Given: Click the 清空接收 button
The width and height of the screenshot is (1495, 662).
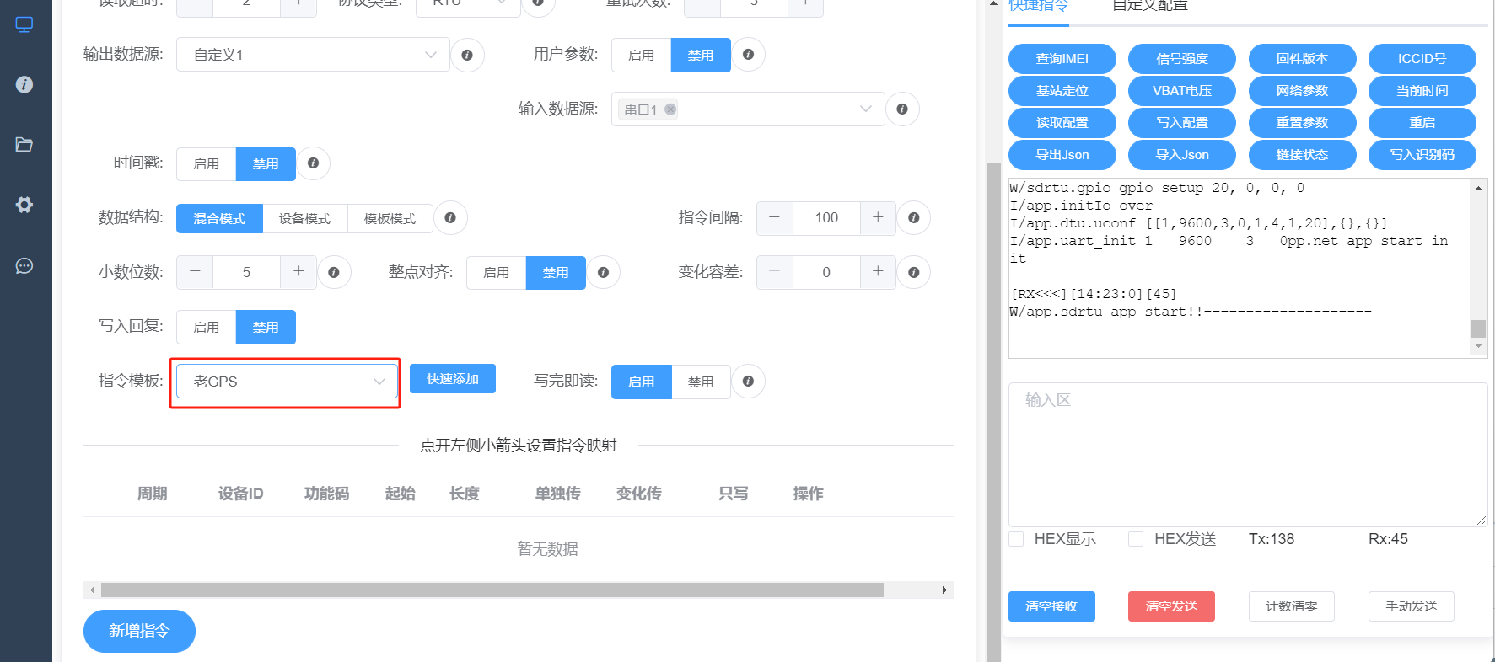Looking at the screenshot, I should coord(1051,606).
